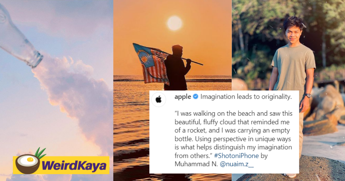Click the green leaves on the WeirdKaya logo
Screen dimensions: 345x181
(40, 153)
